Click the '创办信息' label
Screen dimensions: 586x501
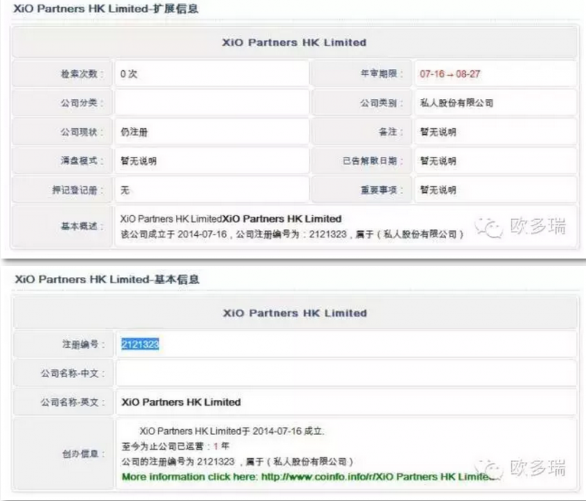click(x=84, y=454)
